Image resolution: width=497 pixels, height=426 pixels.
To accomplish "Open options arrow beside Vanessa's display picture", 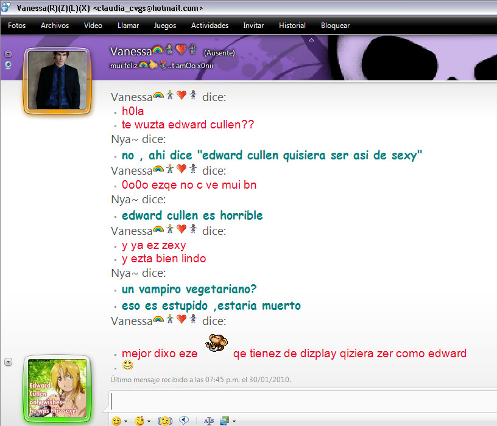I will tap(9, 54).
